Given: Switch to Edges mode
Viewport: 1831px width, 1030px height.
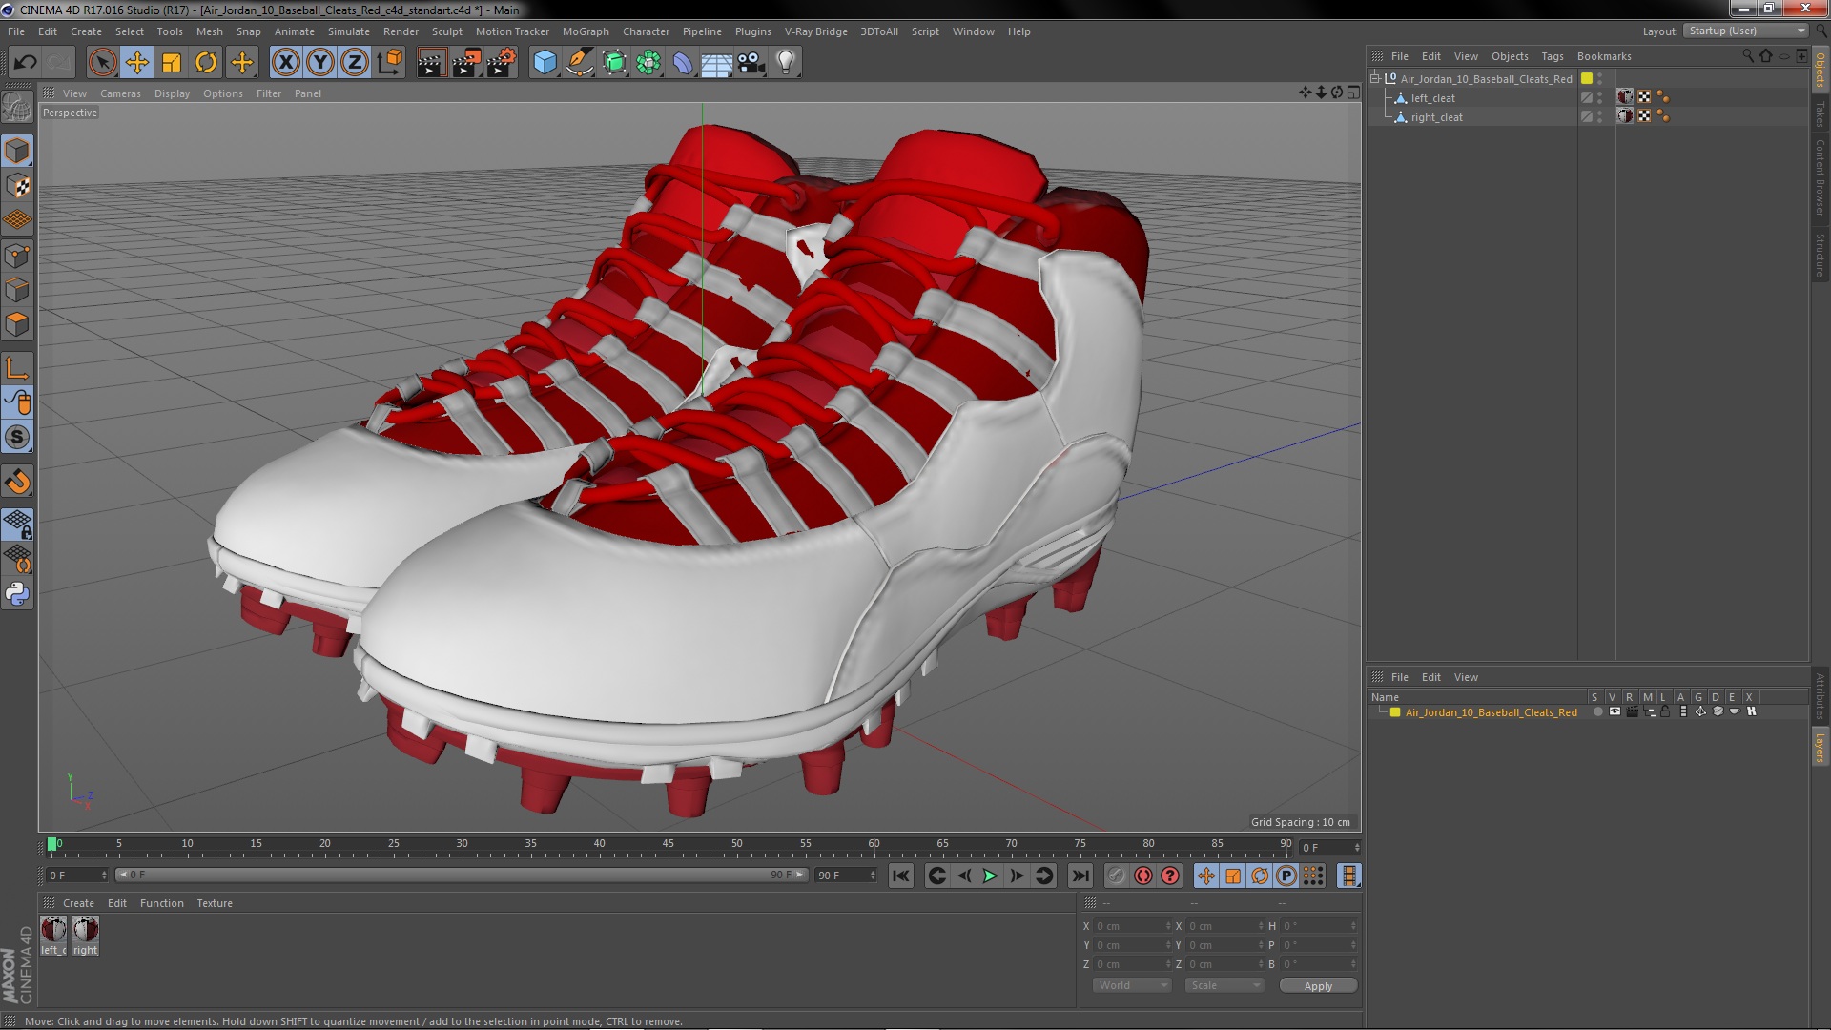Looking at the screenshot, I should click(x=17, y=290).
